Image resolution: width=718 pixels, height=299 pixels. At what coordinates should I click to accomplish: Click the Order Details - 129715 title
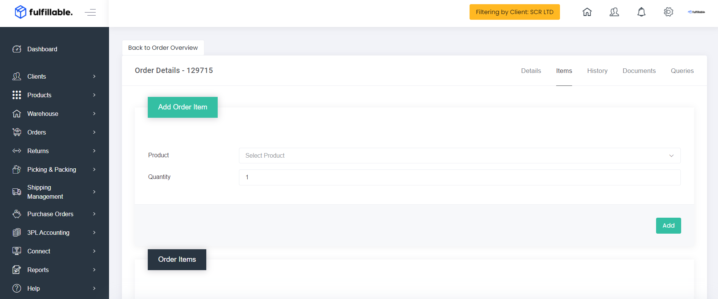[174, 70]
